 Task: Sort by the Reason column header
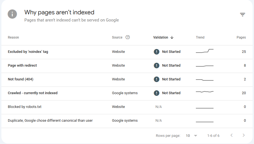[13, 37]
